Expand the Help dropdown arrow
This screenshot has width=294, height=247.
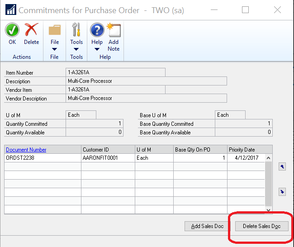(x=97, y=49)
